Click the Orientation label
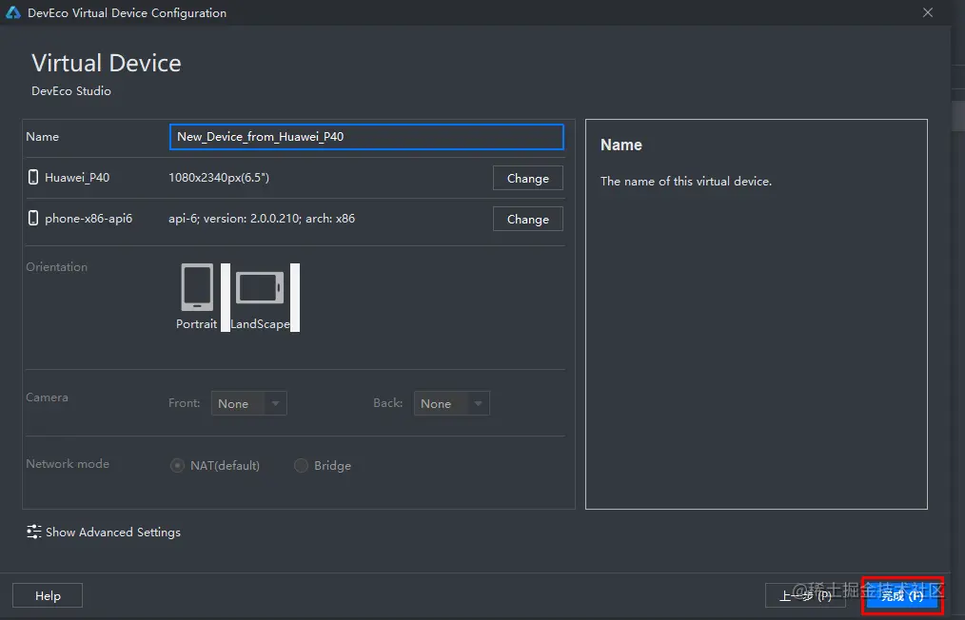 coord(56,267)
